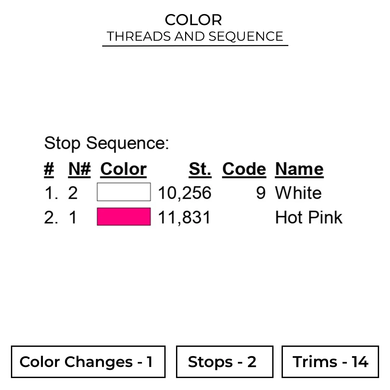390x390 pixels.
Task: Click needle number 1 in Hot Pink row
Action: (73, 217)
